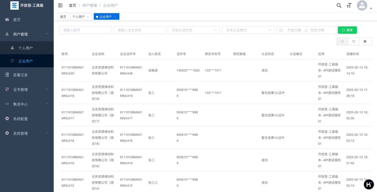The height and width of the screenshot is (192, 377).
Task: Click the 结束日期 date field
Action: tap(317, 30)
